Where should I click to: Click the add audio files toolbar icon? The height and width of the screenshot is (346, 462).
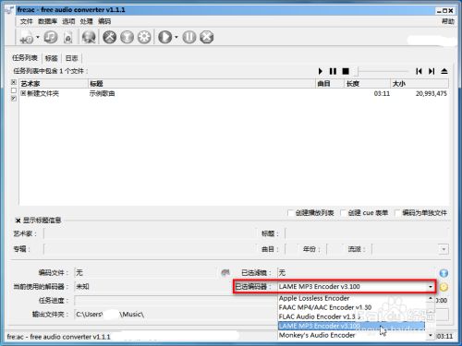pos(27,38)
